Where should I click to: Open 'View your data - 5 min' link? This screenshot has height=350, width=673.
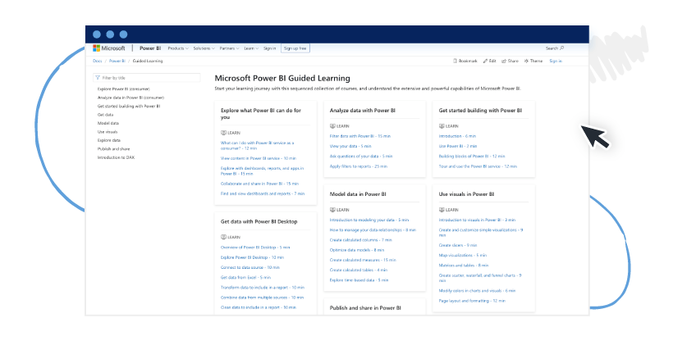click(350, 146)
